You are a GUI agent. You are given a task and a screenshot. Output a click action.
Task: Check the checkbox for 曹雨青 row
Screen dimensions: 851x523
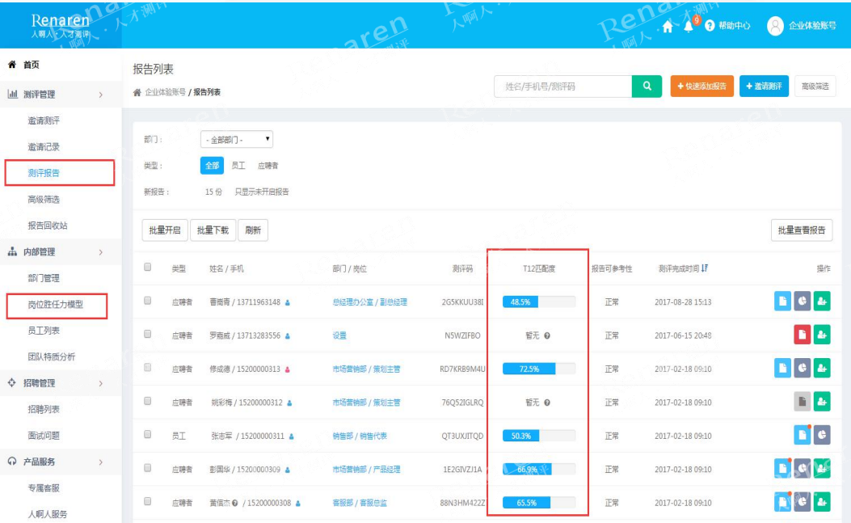pos(147,302)
